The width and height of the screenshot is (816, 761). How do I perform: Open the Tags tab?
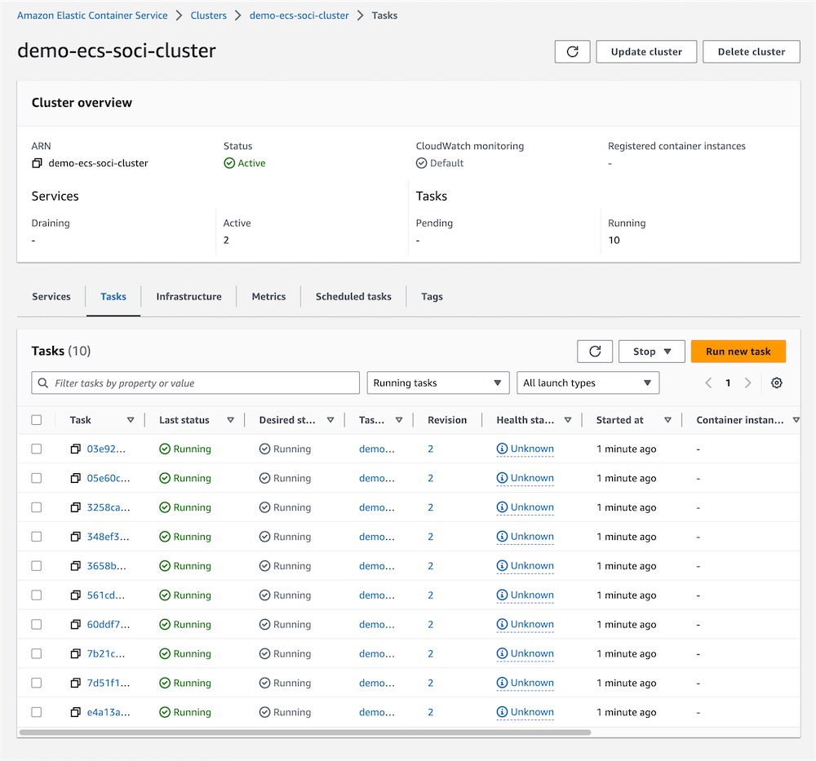pos(432,297)
